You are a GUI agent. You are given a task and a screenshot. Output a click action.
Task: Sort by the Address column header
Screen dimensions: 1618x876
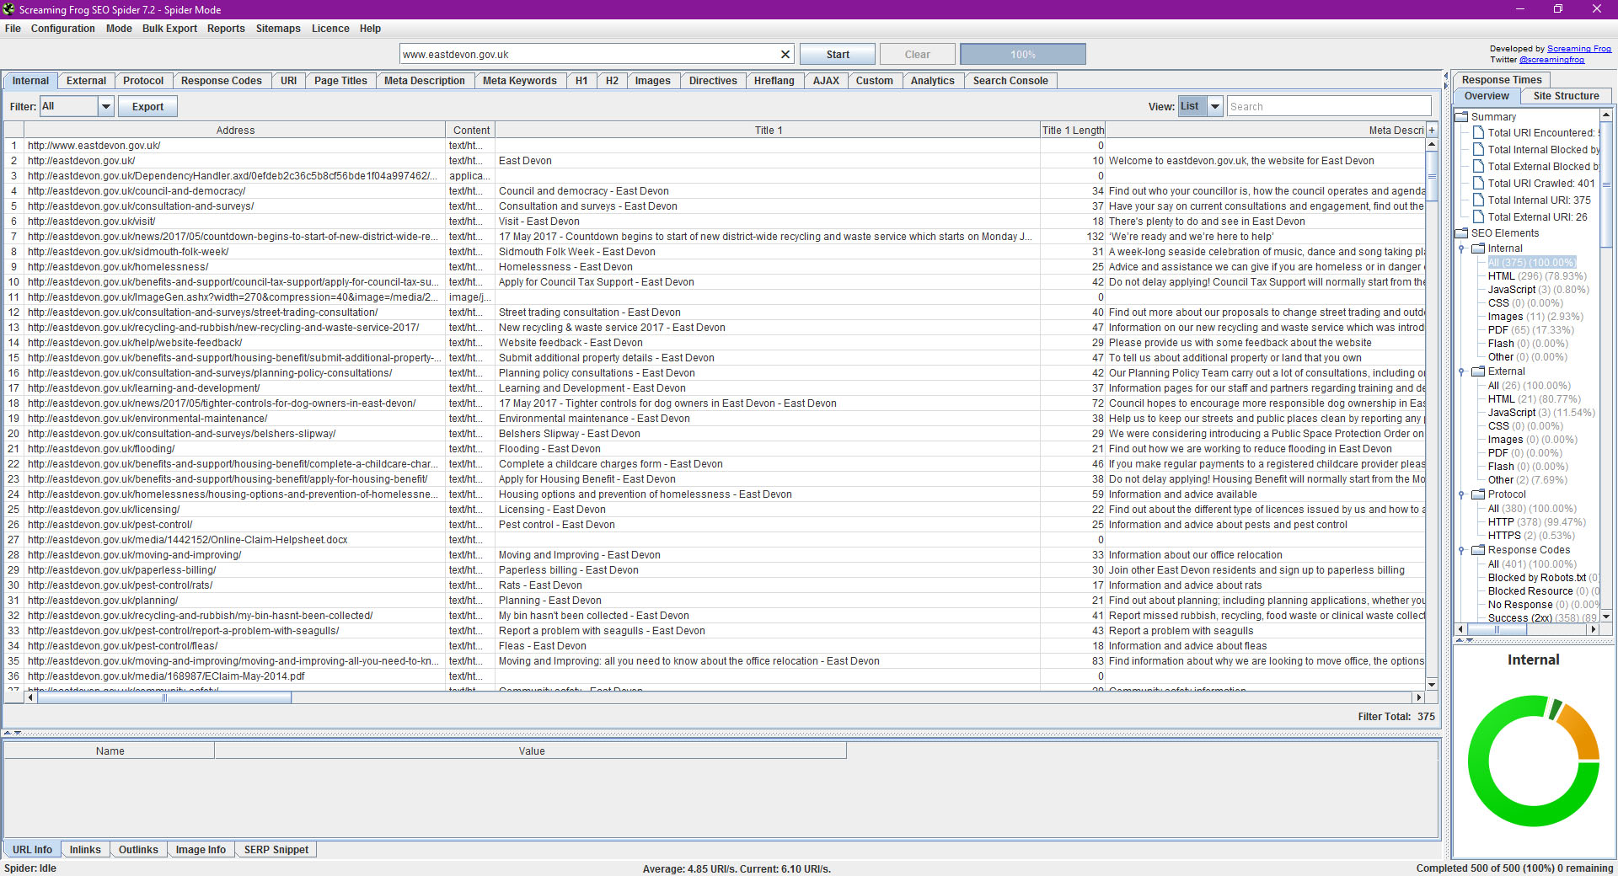[235, 131]
